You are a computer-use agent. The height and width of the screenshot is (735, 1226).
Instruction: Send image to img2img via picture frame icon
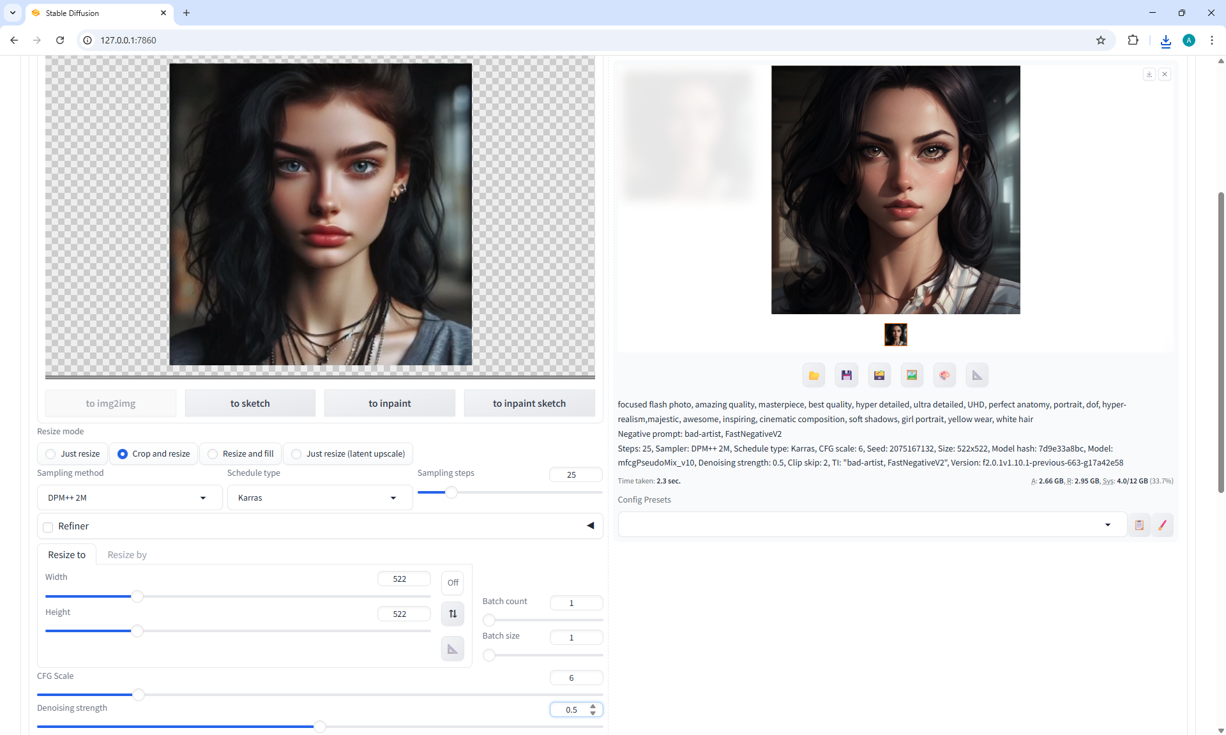pyautogui.click(x=912, y=375)
